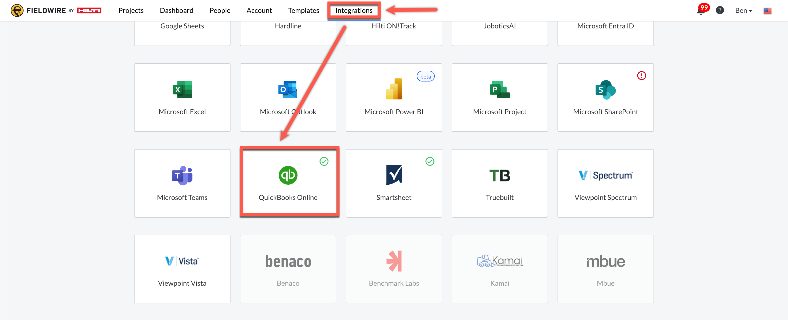788x320 pixels.
Task: Switch to the Projects tab
Action: (x=131, y=10)
